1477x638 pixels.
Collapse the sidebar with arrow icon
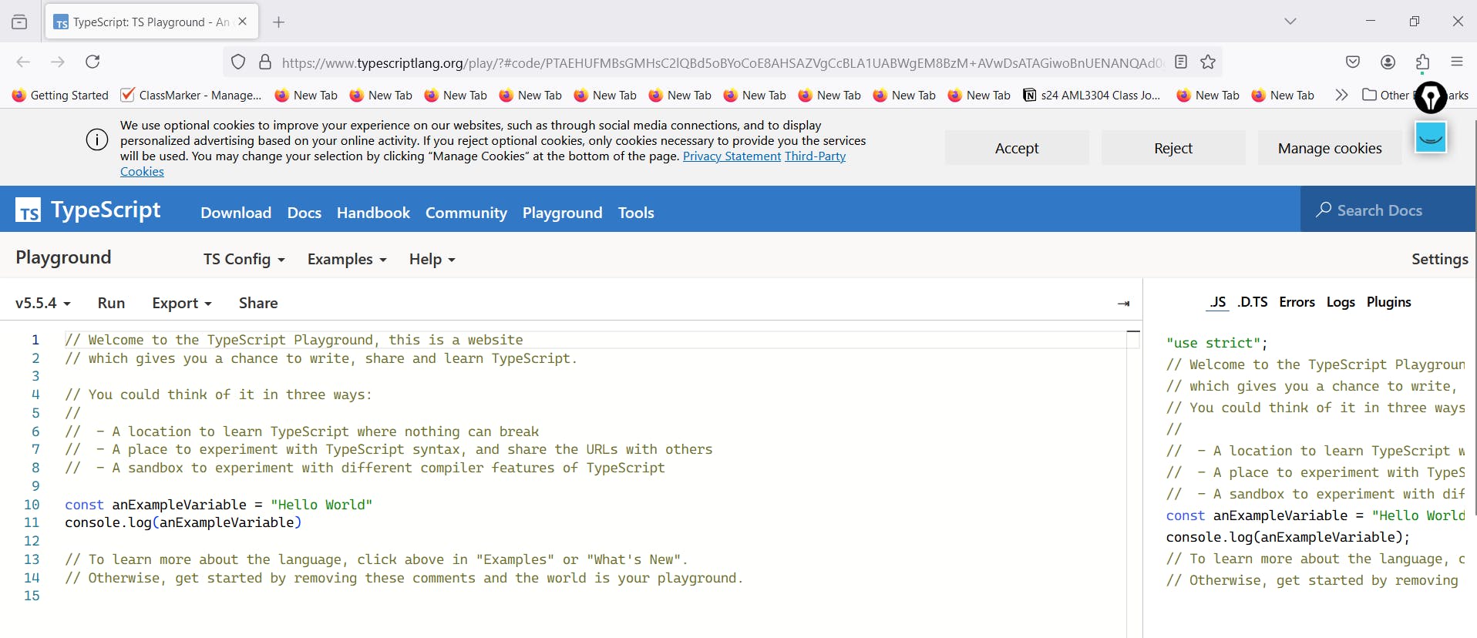[1124, 304]
